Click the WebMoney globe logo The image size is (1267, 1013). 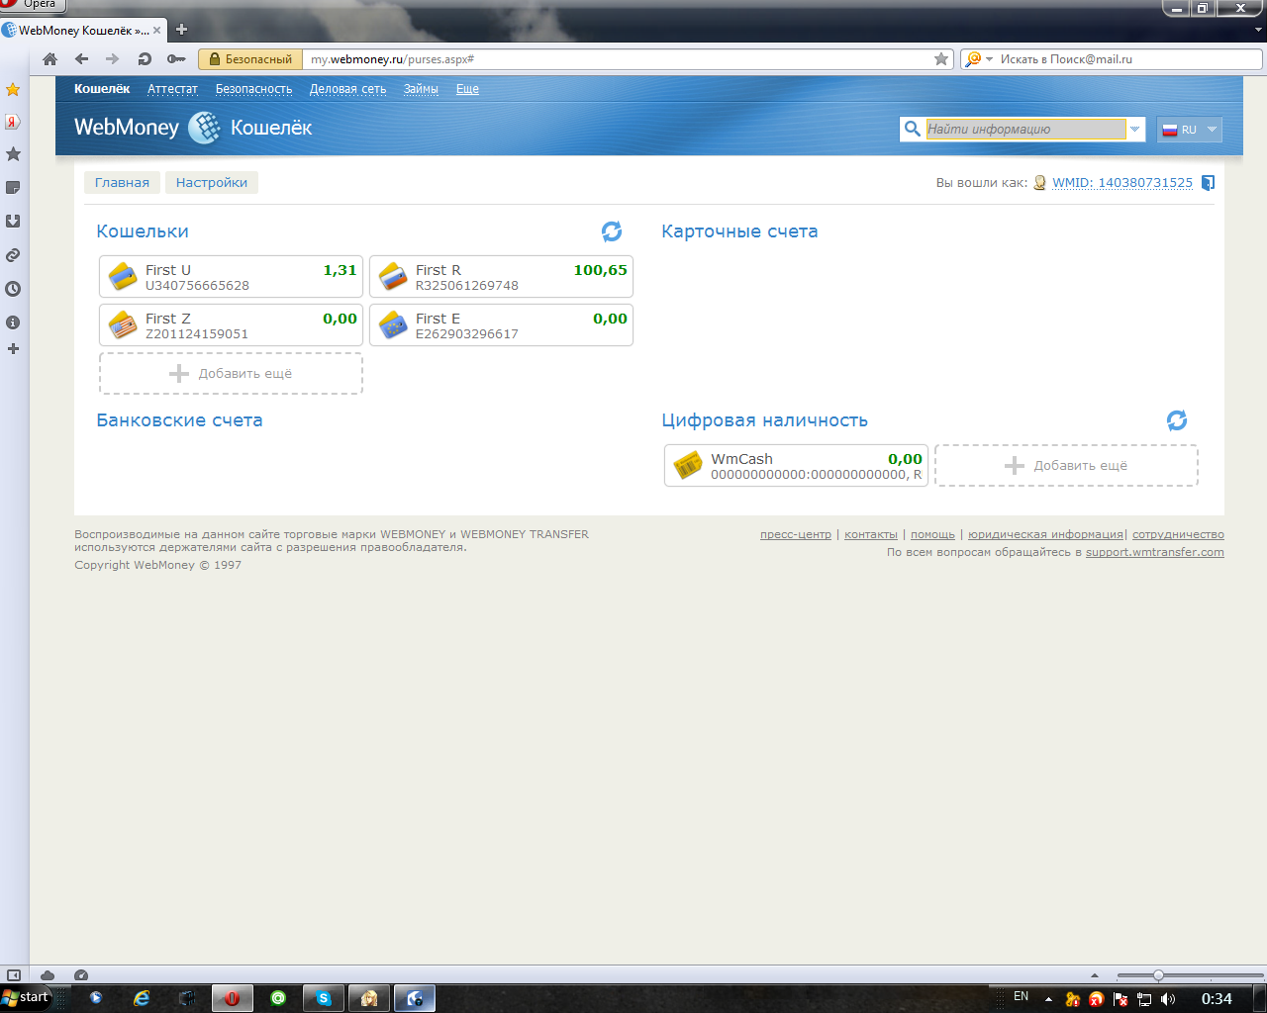(205, 128)
